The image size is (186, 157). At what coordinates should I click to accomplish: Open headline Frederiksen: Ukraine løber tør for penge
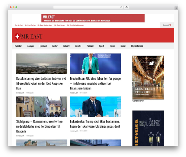click(x=95, y=84)
